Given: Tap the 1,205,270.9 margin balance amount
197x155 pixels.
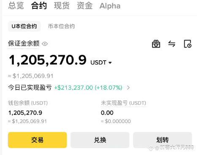Looking at the screenshot, I should pyautogui.click(x=48, y=60).
